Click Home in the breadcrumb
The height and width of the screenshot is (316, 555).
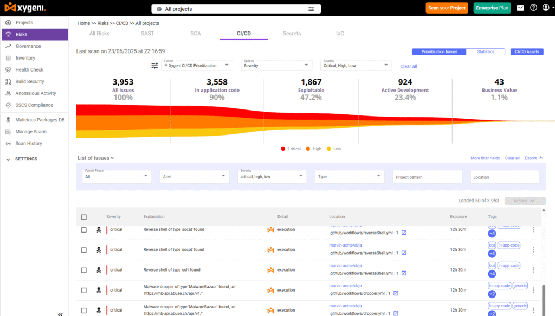pyautogui.click(x=83, y=23)
